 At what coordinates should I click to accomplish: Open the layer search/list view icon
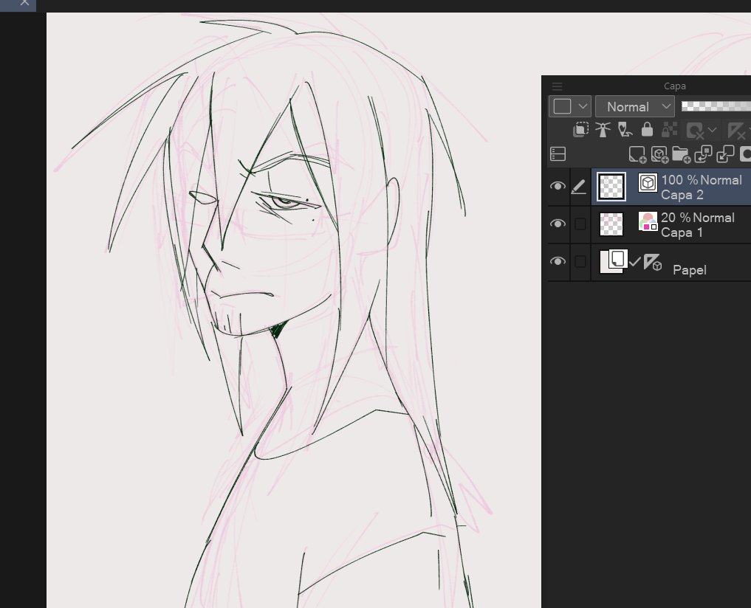click(558, 153)
